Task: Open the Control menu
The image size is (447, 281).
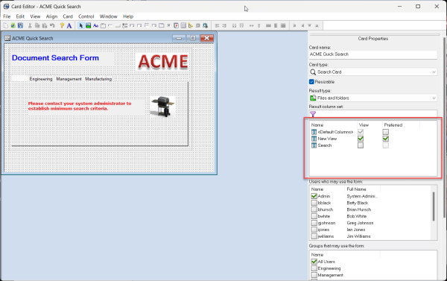Action: click(86, 16)
